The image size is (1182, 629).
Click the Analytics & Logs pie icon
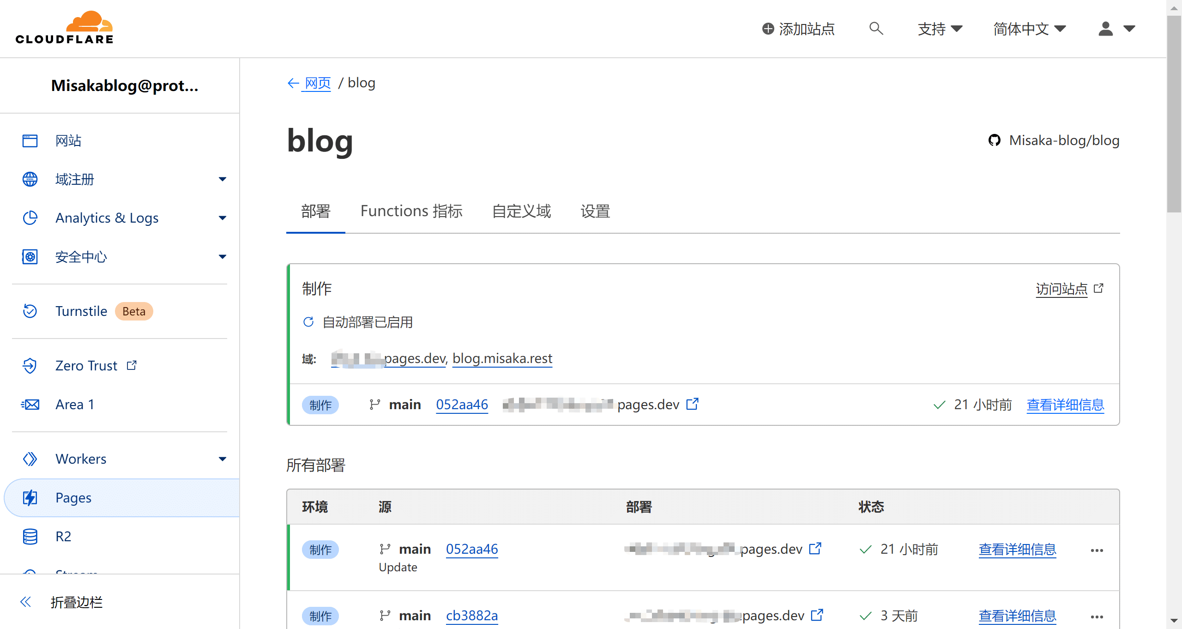(30, 218)
